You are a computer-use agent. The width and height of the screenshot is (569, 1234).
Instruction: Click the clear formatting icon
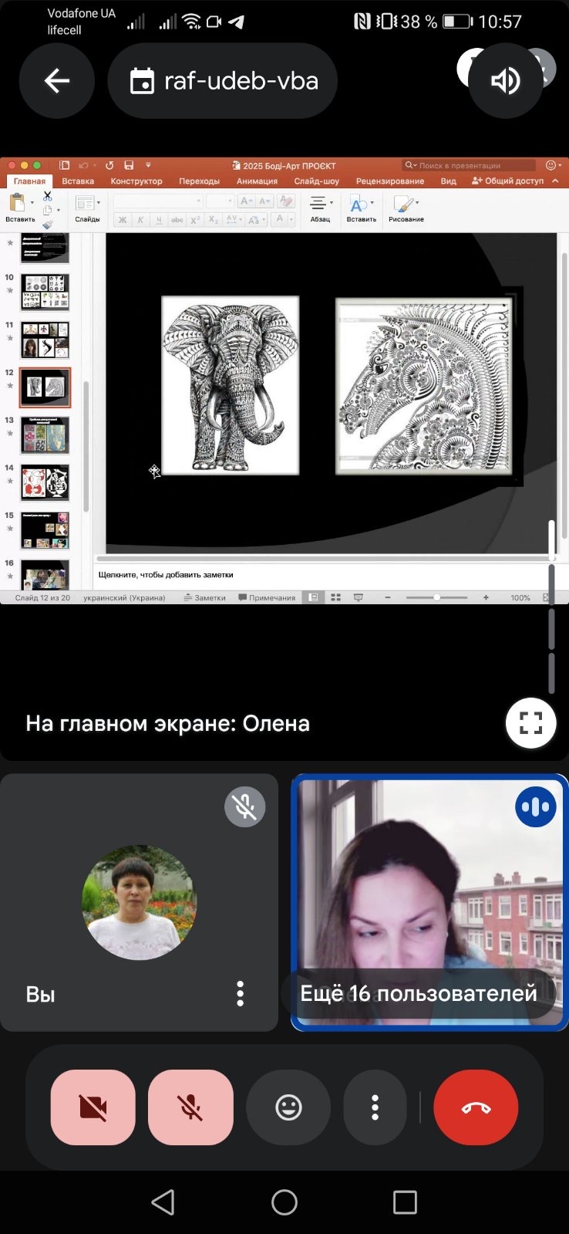tap(285, 201)
